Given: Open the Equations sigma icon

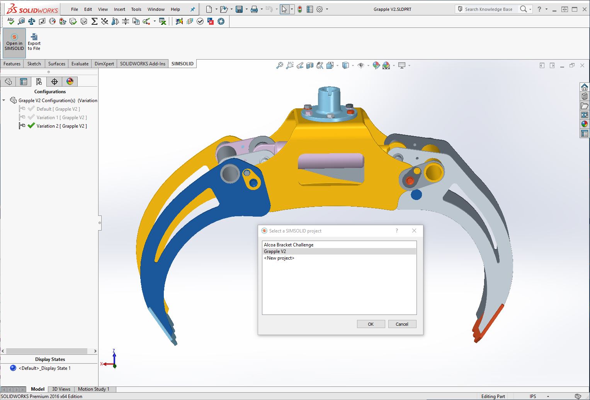Looking at the screenshot, I should [94, 21].
